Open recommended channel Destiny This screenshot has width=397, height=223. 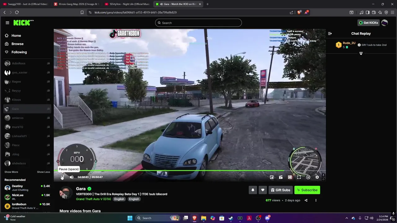click(27, 188)
